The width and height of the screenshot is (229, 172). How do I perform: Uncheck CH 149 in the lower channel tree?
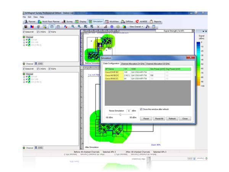[x=27, y=79]
